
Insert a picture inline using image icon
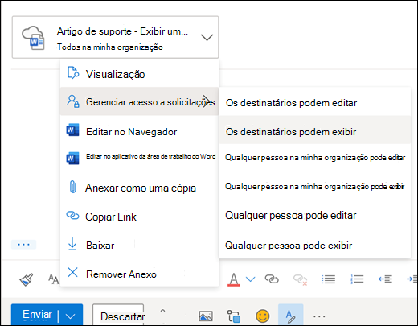(x=206, y=316)
